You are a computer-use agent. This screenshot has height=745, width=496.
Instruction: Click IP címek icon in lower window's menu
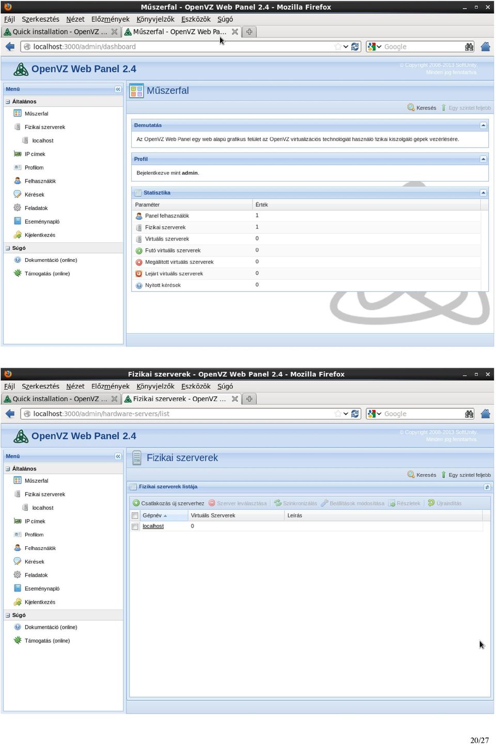[18, 521]
